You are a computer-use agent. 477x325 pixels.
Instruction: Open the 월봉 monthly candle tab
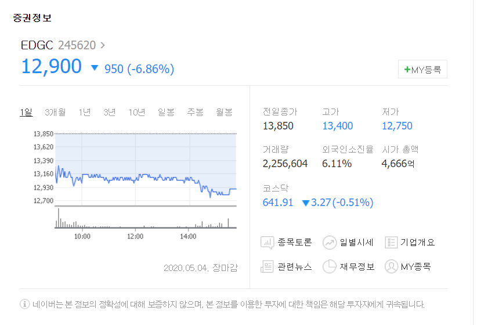[x=224, y=112]
